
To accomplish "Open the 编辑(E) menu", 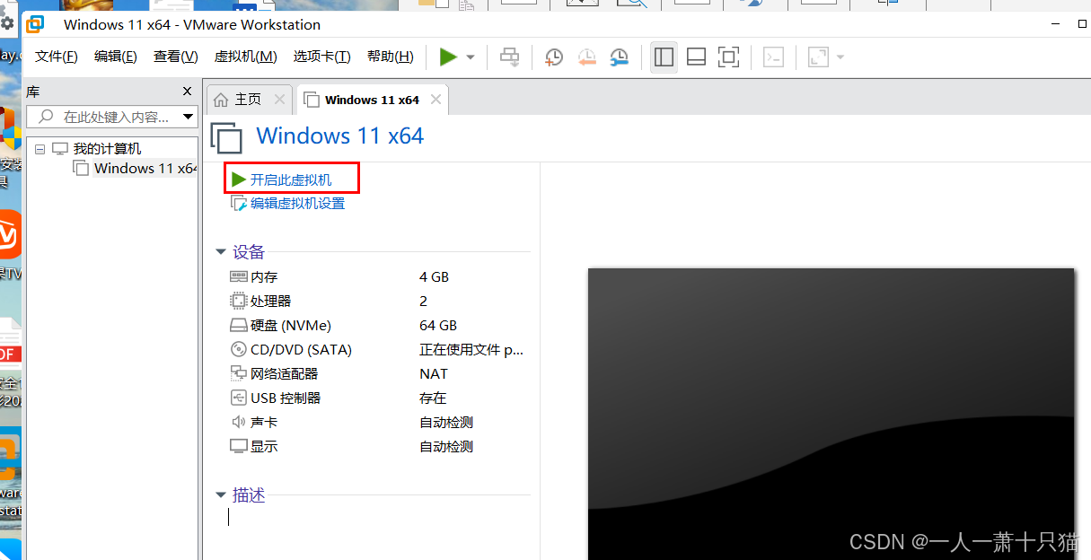I will 116,57.
